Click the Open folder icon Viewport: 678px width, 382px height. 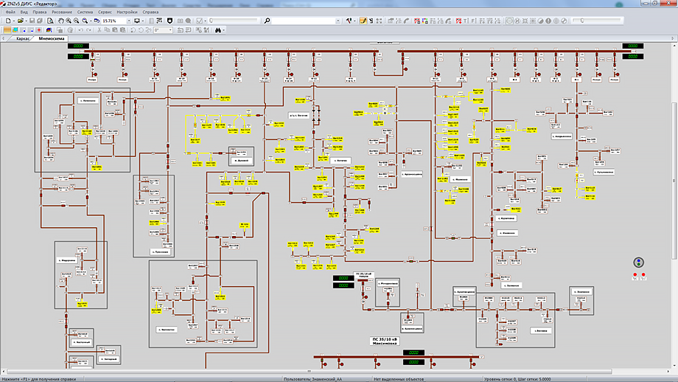coord(21,21)
